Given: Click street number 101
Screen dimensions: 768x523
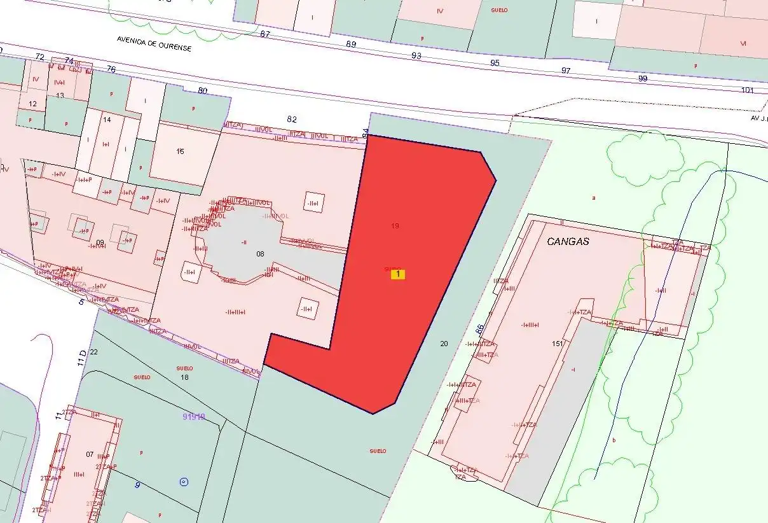Looking at the screenshot, I should click(x=748, y=90).
